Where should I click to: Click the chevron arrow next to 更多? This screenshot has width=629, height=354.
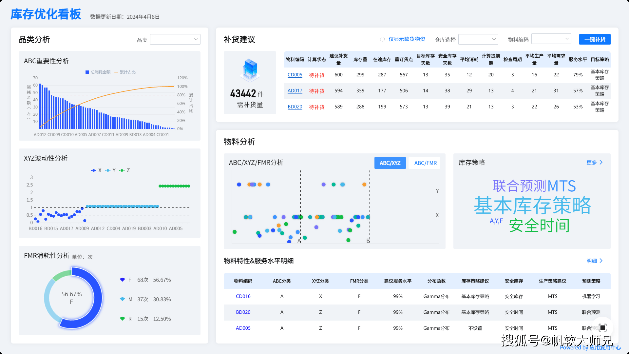click(x=601, y=162)
